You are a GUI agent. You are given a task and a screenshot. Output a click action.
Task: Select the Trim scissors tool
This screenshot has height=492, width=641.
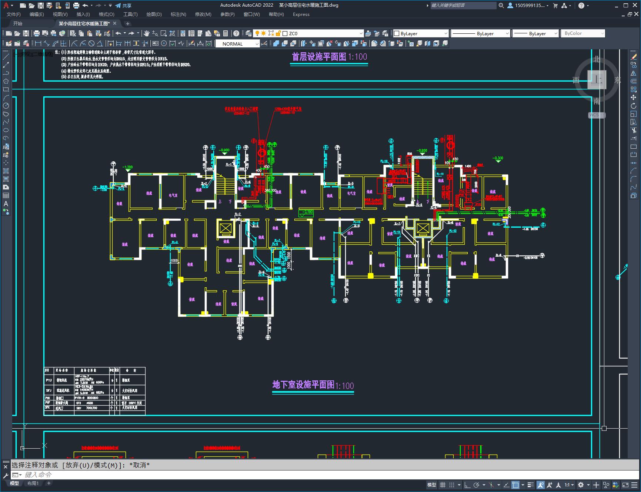pos(634,130)
